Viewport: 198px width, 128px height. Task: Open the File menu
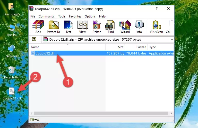33,16
